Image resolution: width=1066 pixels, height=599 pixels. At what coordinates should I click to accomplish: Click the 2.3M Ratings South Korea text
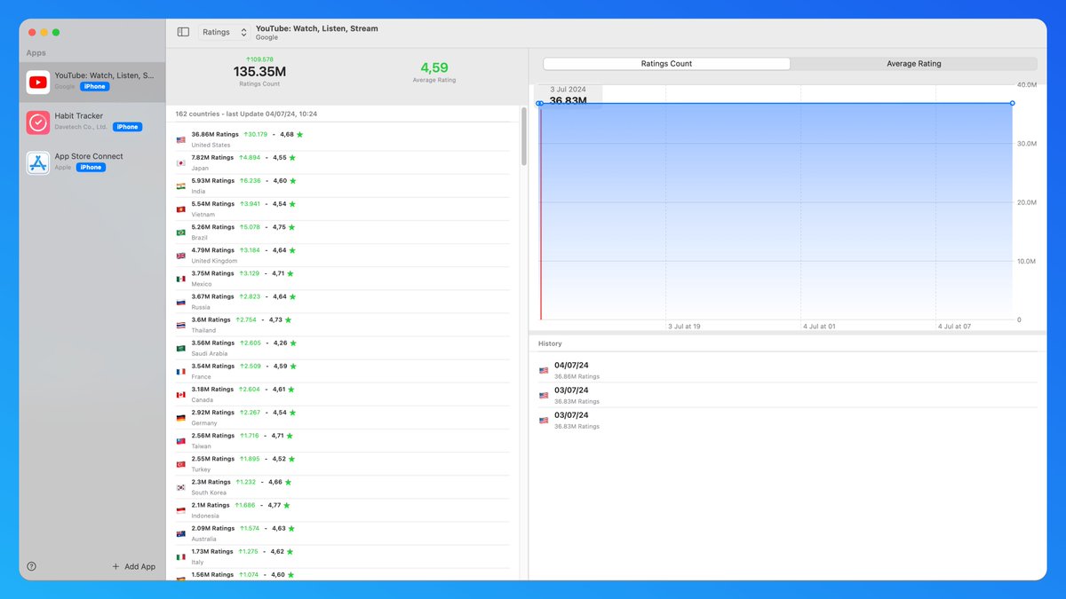pyautogui.click(x=211, y=482)
